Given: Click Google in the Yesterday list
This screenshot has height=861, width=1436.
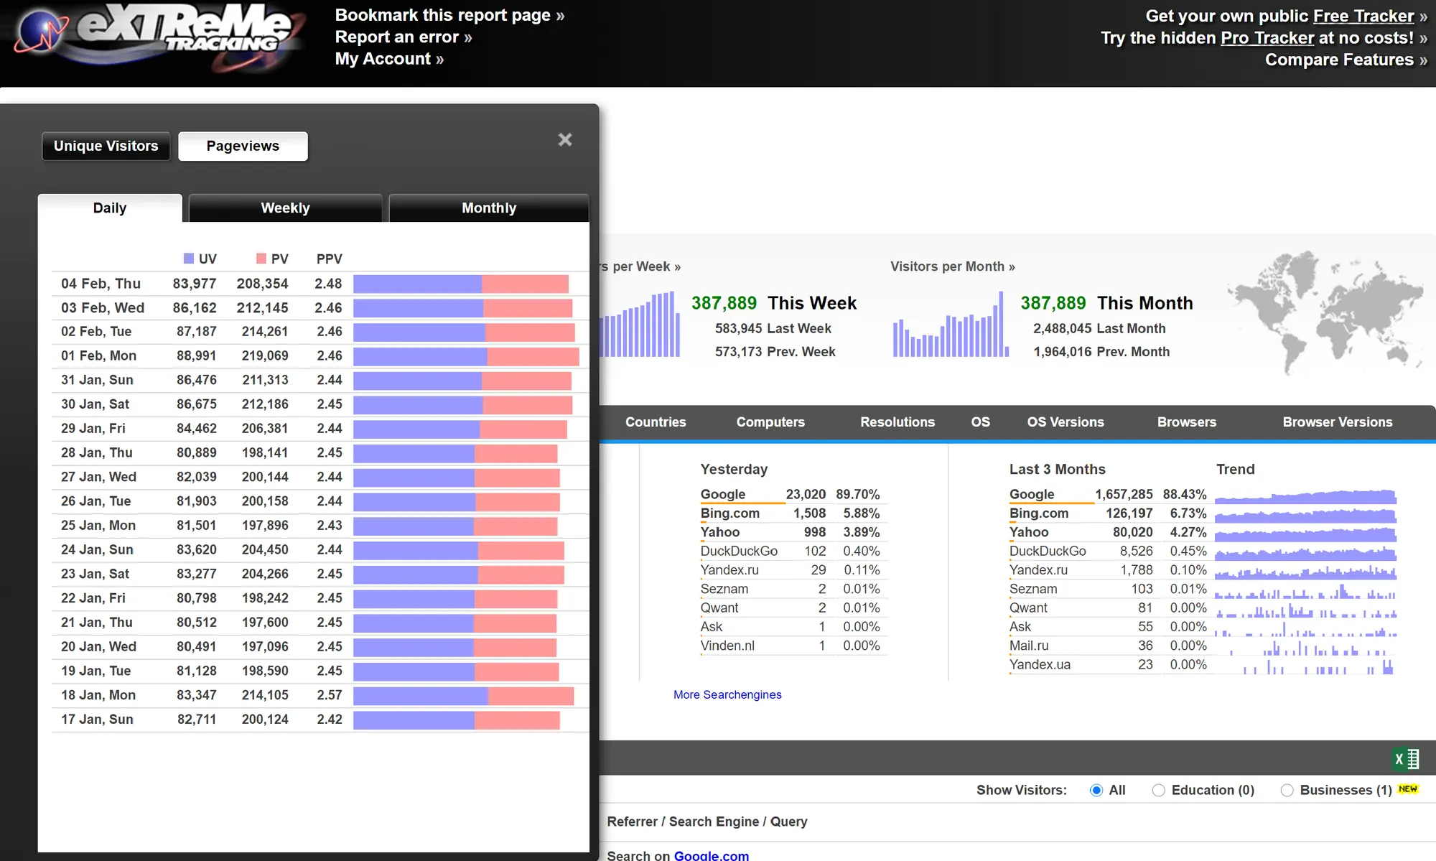Looking at the screenshot, I should (723, 494).
